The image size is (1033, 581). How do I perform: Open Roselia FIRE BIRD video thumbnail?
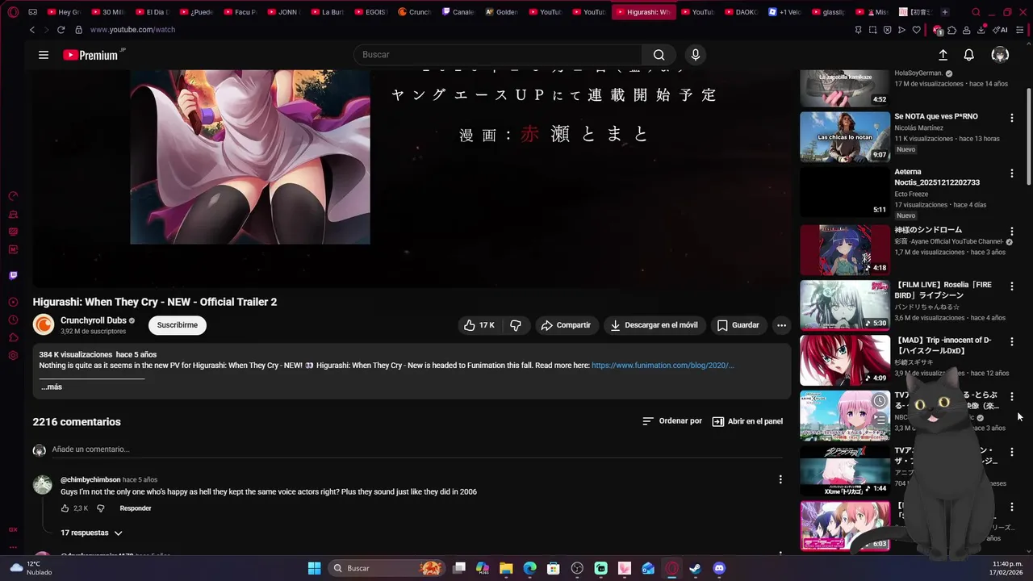(845, 305)
